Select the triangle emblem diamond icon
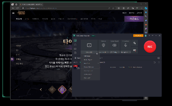The image size is (172, 106). [x=52, y=90]
